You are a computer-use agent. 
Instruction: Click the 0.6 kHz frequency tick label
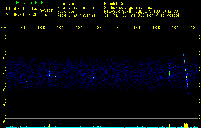(x=3, y=122)
